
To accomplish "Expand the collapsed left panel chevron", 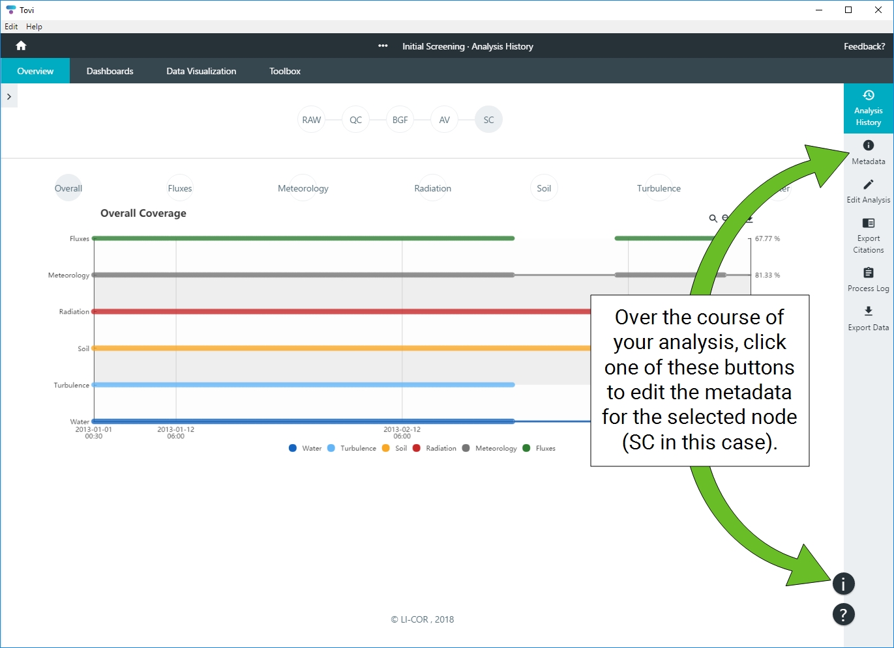I will point(9,95).
